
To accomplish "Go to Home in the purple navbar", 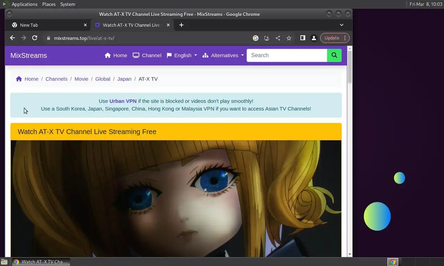I will (x=116, y=55).
